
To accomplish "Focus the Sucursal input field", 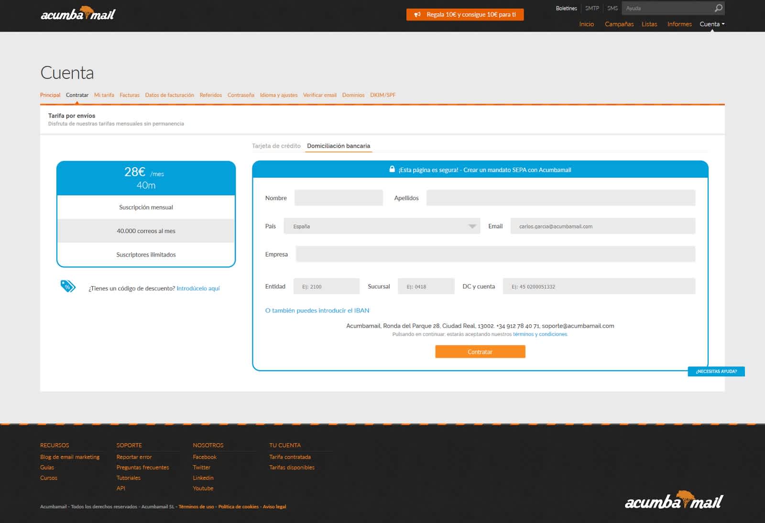I will pos(426,286).
